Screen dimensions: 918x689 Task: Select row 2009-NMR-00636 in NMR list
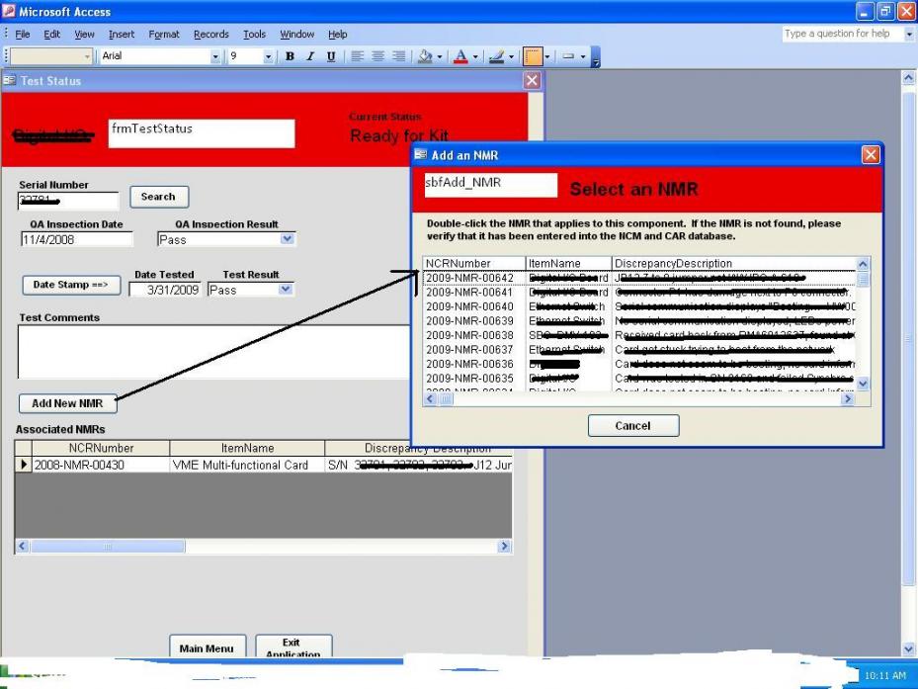point(639,364)
